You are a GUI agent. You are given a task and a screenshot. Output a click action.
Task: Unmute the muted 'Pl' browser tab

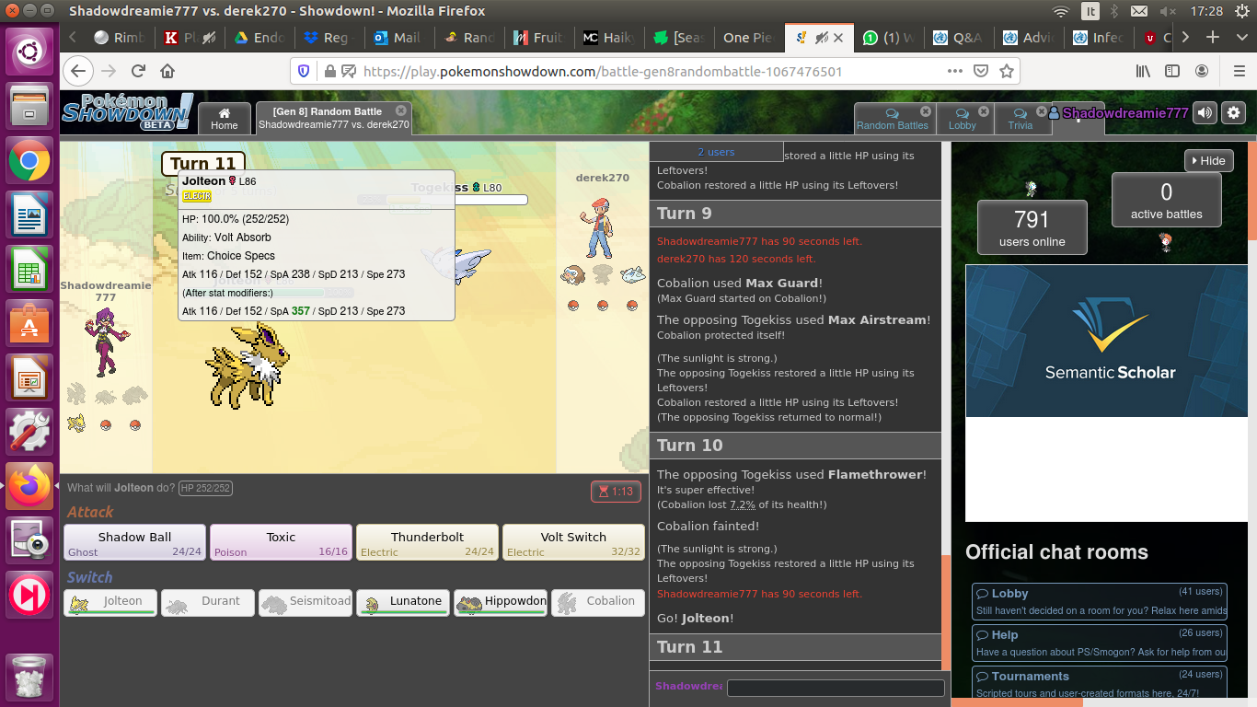tap(209, 38)
